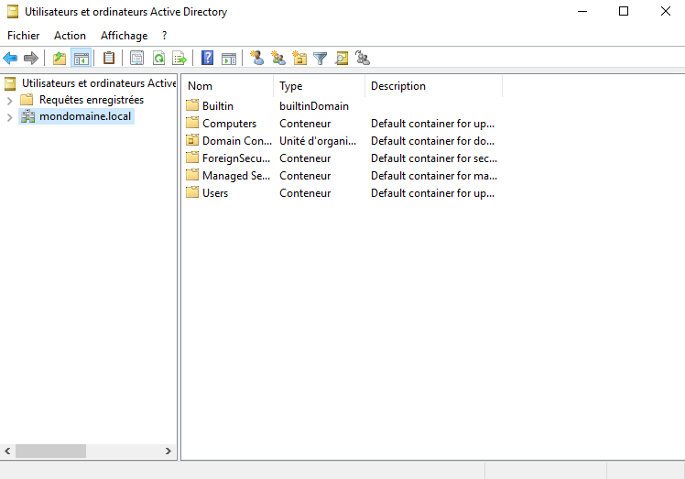Click Unité d'organi... type cell
Viewport: 685px width, 479px height.
(318, 141)
